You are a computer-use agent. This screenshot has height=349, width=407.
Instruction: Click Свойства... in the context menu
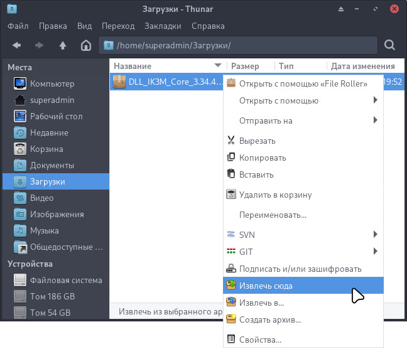click(x=260, y=340)
